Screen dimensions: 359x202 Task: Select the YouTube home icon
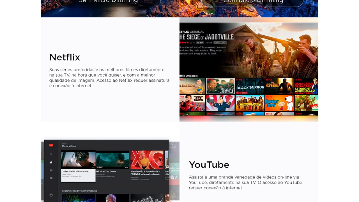tap(51, 162)
